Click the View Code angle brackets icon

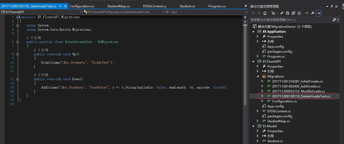pyautogui.click(x=307, y=13)
